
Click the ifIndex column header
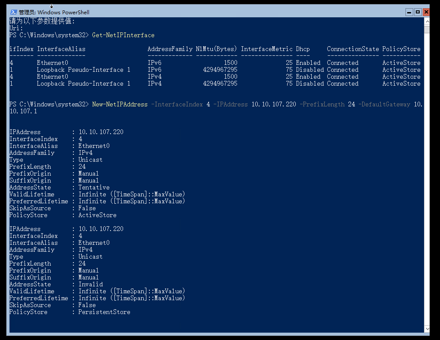pyautogui.click(x=21, y=49)
